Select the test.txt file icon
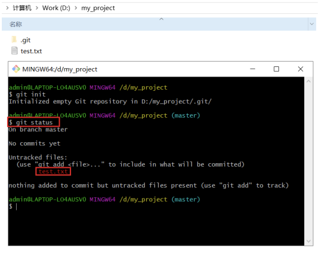This screenshot has height=254, width=319. pyautogui.click(x=14, y=51)
